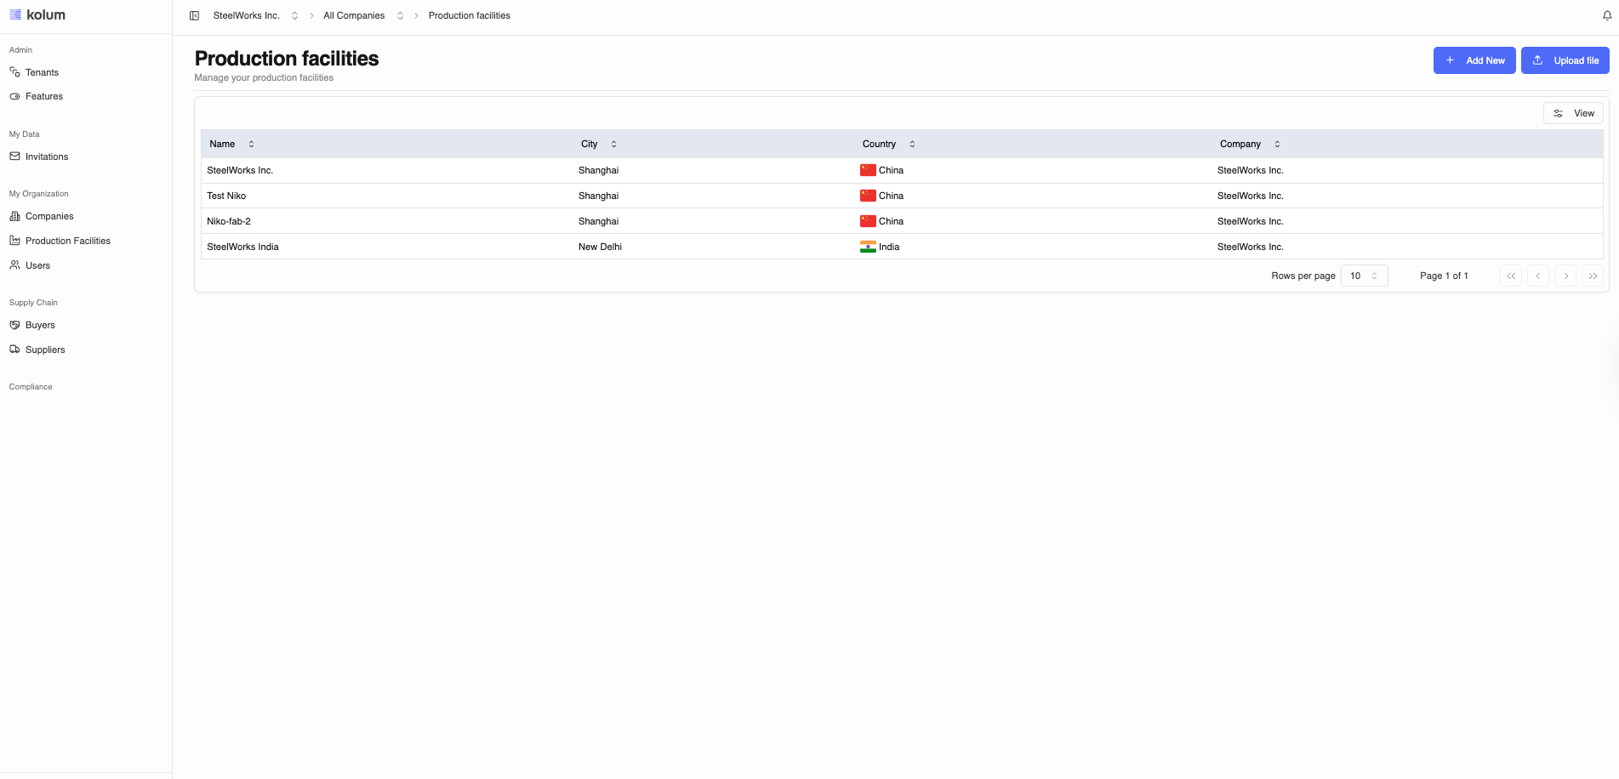Viewport: 1619px width, 779px height.
Task: Click the notification bell icon
Action: pyautogui.click(x=1607, y=15)
